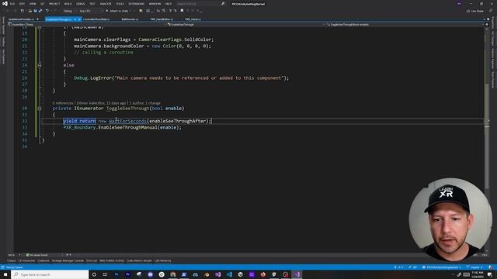The height and width of the screenshot is (279, 497).
Task: Open the ANALYZE menu
Action: (106, 4)
